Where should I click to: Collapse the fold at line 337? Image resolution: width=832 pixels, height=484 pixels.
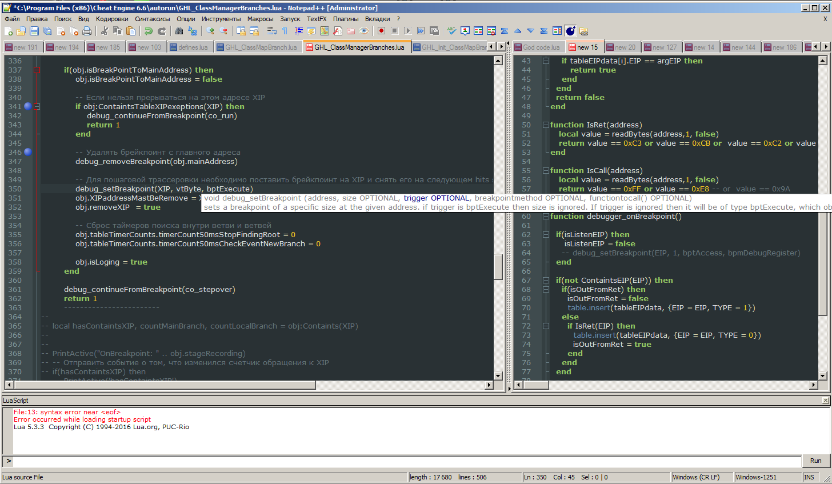click(x=37, y=70)
